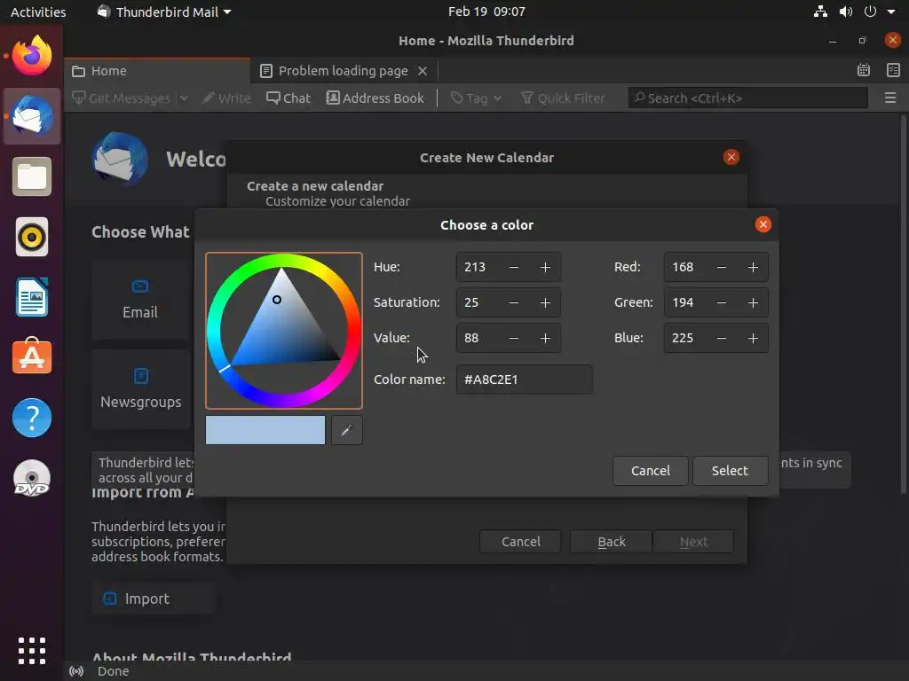909x681 pixels.
Task: Increase the Blue value
Action: (753, 338)
